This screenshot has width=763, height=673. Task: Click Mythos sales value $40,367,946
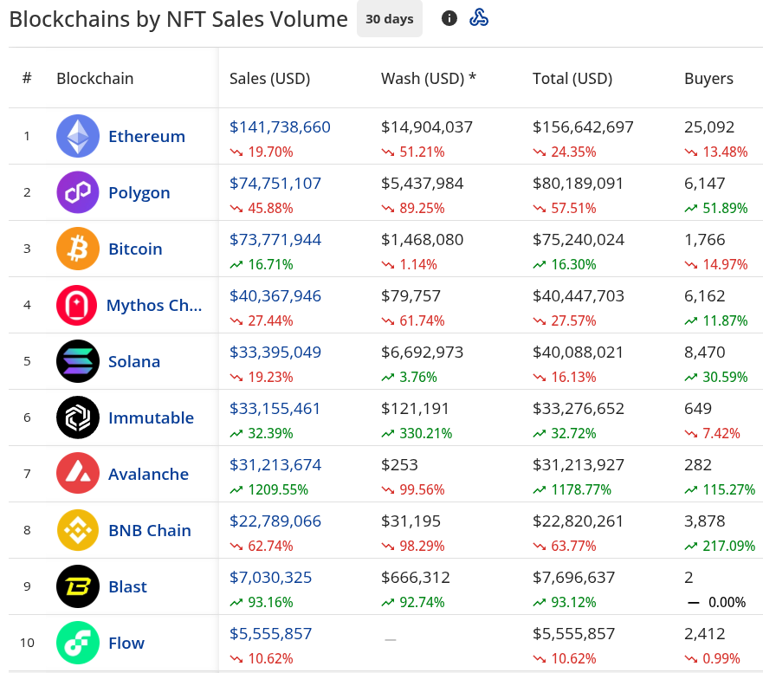click(275, 296)
